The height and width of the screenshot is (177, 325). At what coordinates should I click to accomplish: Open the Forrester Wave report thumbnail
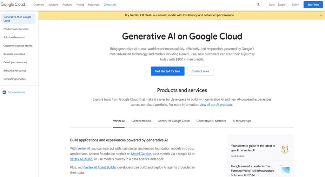285,170
